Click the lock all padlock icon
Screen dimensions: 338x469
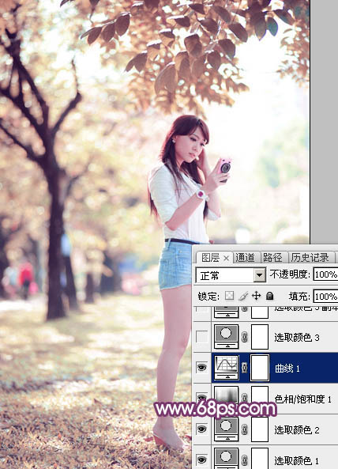click(x=269, y=296)
